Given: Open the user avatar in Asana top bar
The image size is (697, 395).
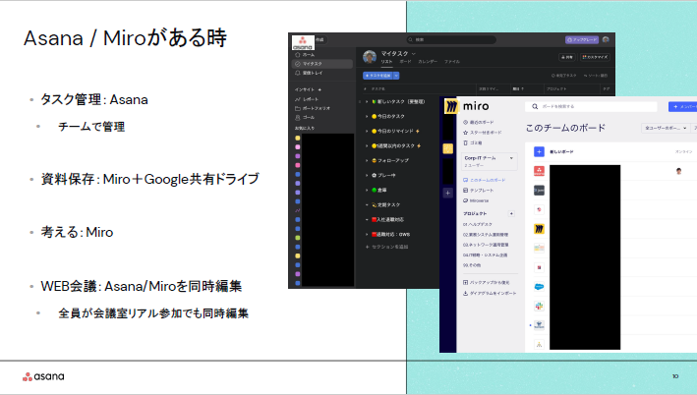Looking at the screenshot, I should 606,39.
